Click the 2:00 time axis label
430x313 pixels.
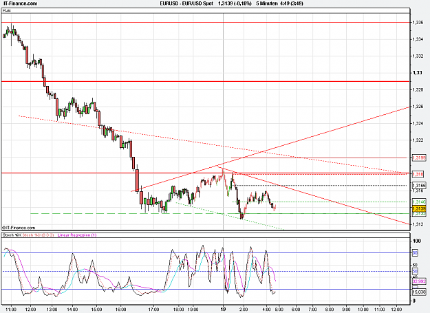click(x=244, y=310)
